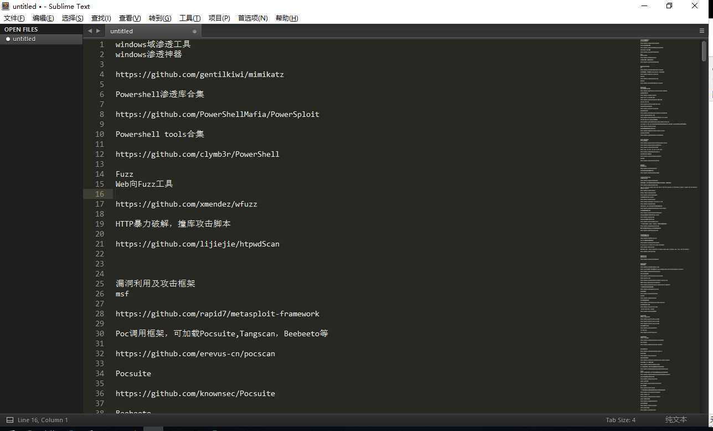
Task: Select untitled in the OPEN FILES sidebar
Action: [42, 39]
